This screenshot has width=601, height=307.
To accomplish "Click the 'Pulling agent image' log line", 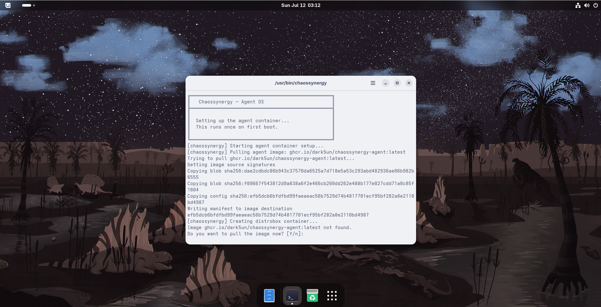I will coord(296,152).
